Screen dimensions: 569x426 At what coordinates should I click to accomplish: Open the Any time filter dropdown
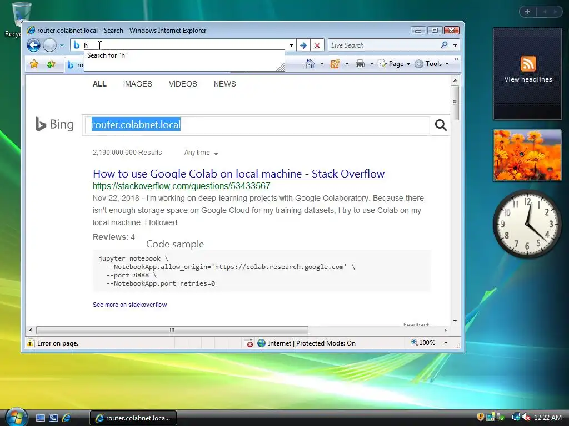(201, 153)
